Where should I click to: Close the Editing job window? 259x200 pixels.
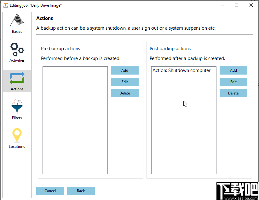point(251,5)
